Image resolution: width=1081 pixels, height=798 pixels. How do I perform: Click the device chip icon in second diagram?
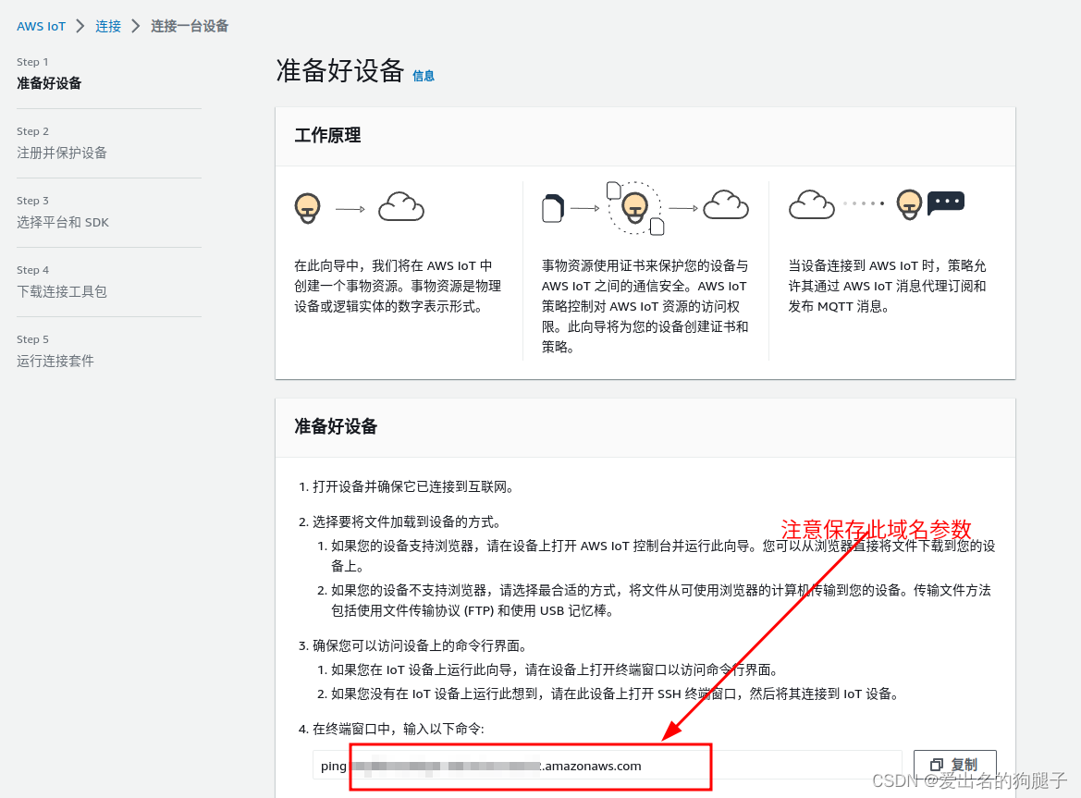tap(553, 207)
